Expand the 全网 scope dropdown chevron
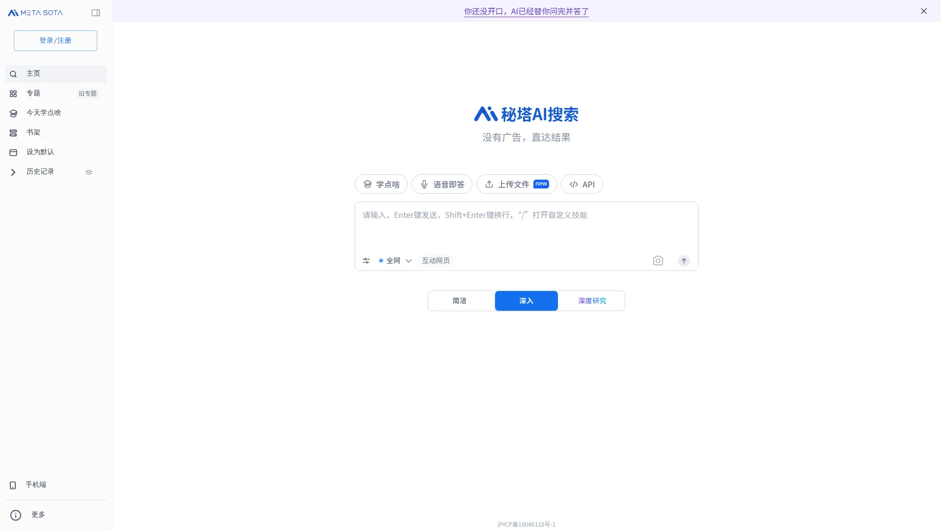 (x=409, y=261)
